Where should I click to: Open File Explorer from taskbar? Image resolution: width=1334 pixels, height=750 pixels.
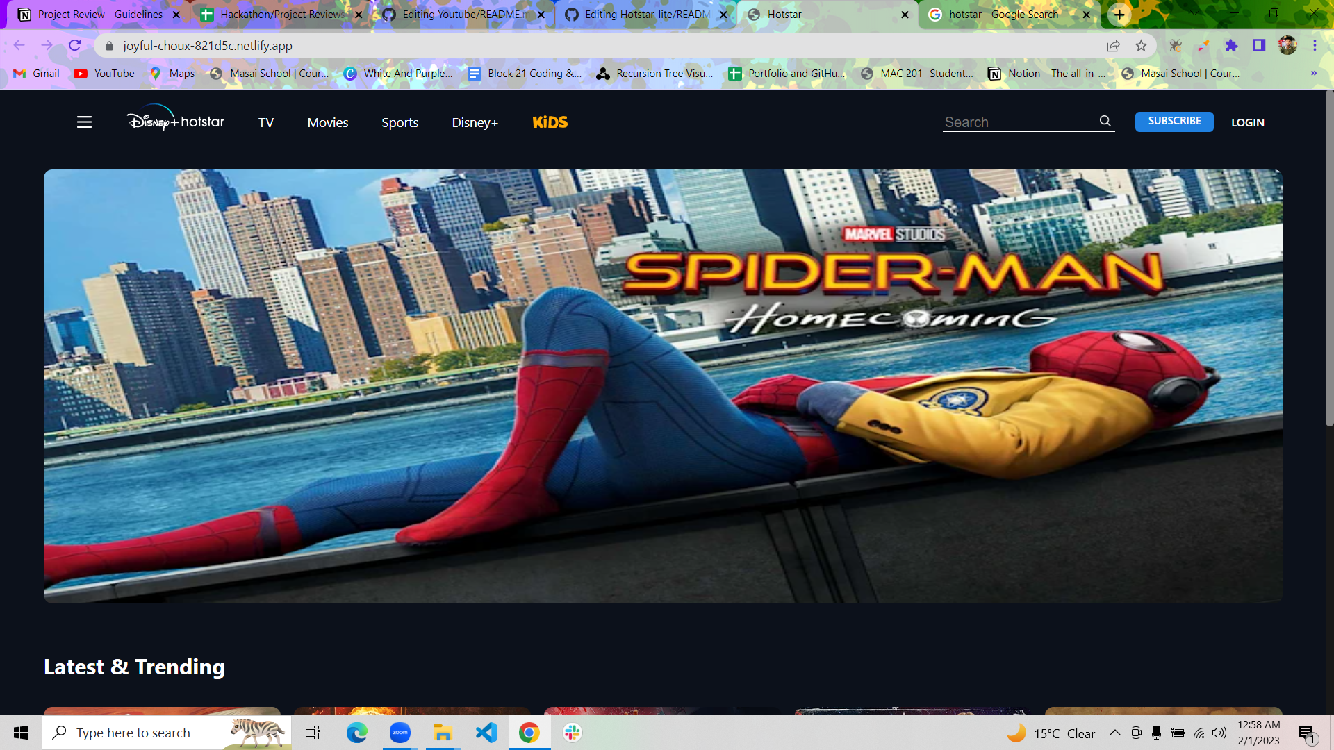443,733
